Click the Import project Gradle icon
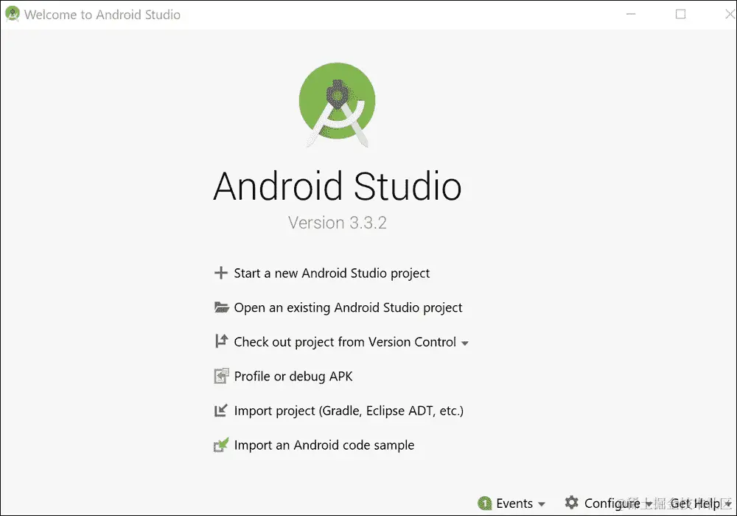This screenshot has height=516, width=737. click(221, 411)
